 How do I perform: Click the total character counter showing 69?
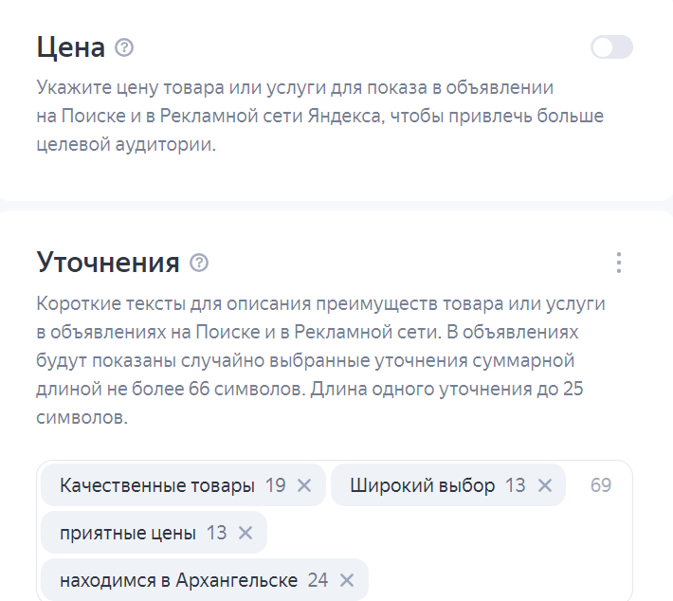coord(601,485)
